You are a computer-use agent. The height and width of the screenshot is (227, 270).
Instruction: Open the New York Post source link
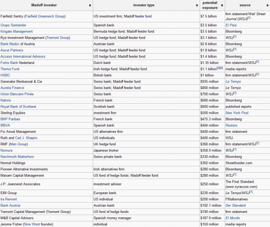[237, 113]
